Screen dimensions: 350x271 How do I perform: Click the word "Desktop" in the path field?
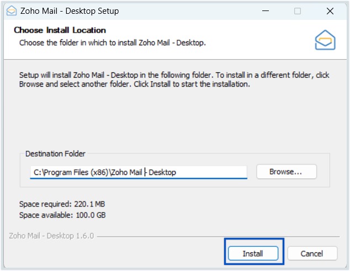click(162, 172)
